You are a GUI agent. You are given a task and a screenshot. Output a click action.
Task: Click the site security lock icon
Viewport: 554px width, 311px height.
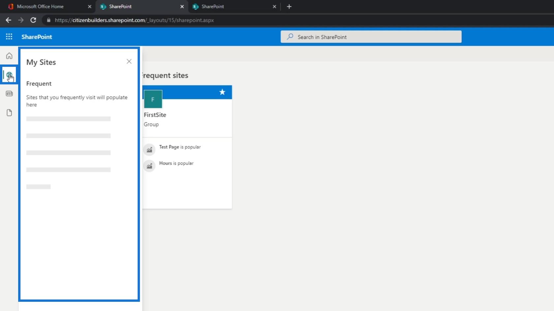coord(49,20)
